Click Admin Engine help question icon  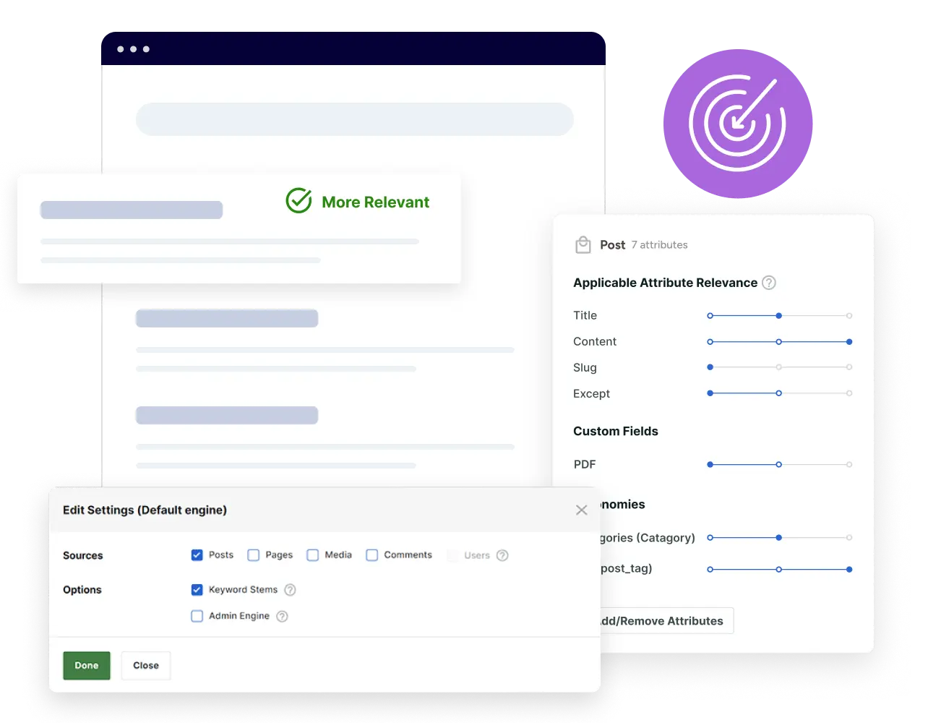point(282,616)
